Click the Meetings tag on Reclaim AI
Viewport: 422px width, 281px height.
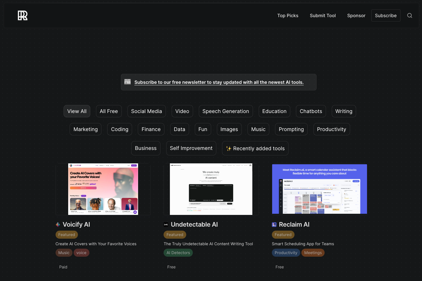click(x=313, y=253)
